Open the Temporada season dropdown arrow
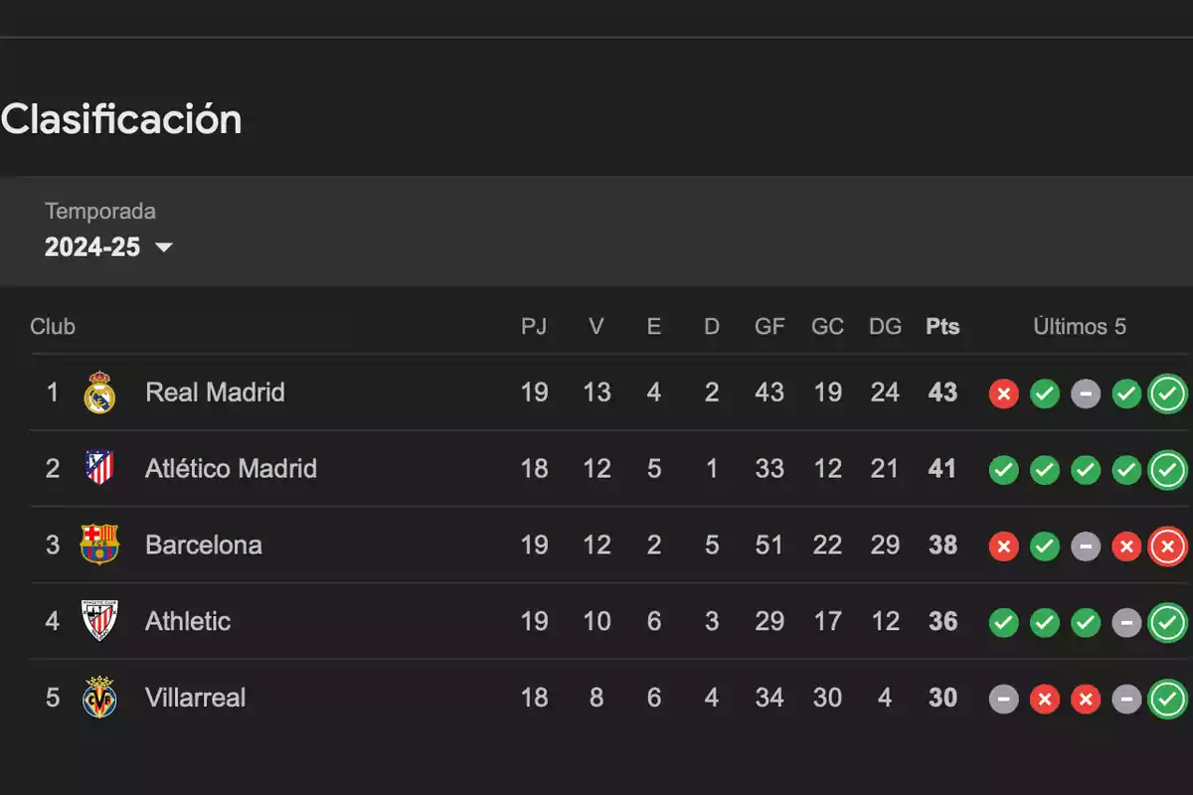This screenshot has height=795, width=1193. pyautogui.click(x=164, y=247)
